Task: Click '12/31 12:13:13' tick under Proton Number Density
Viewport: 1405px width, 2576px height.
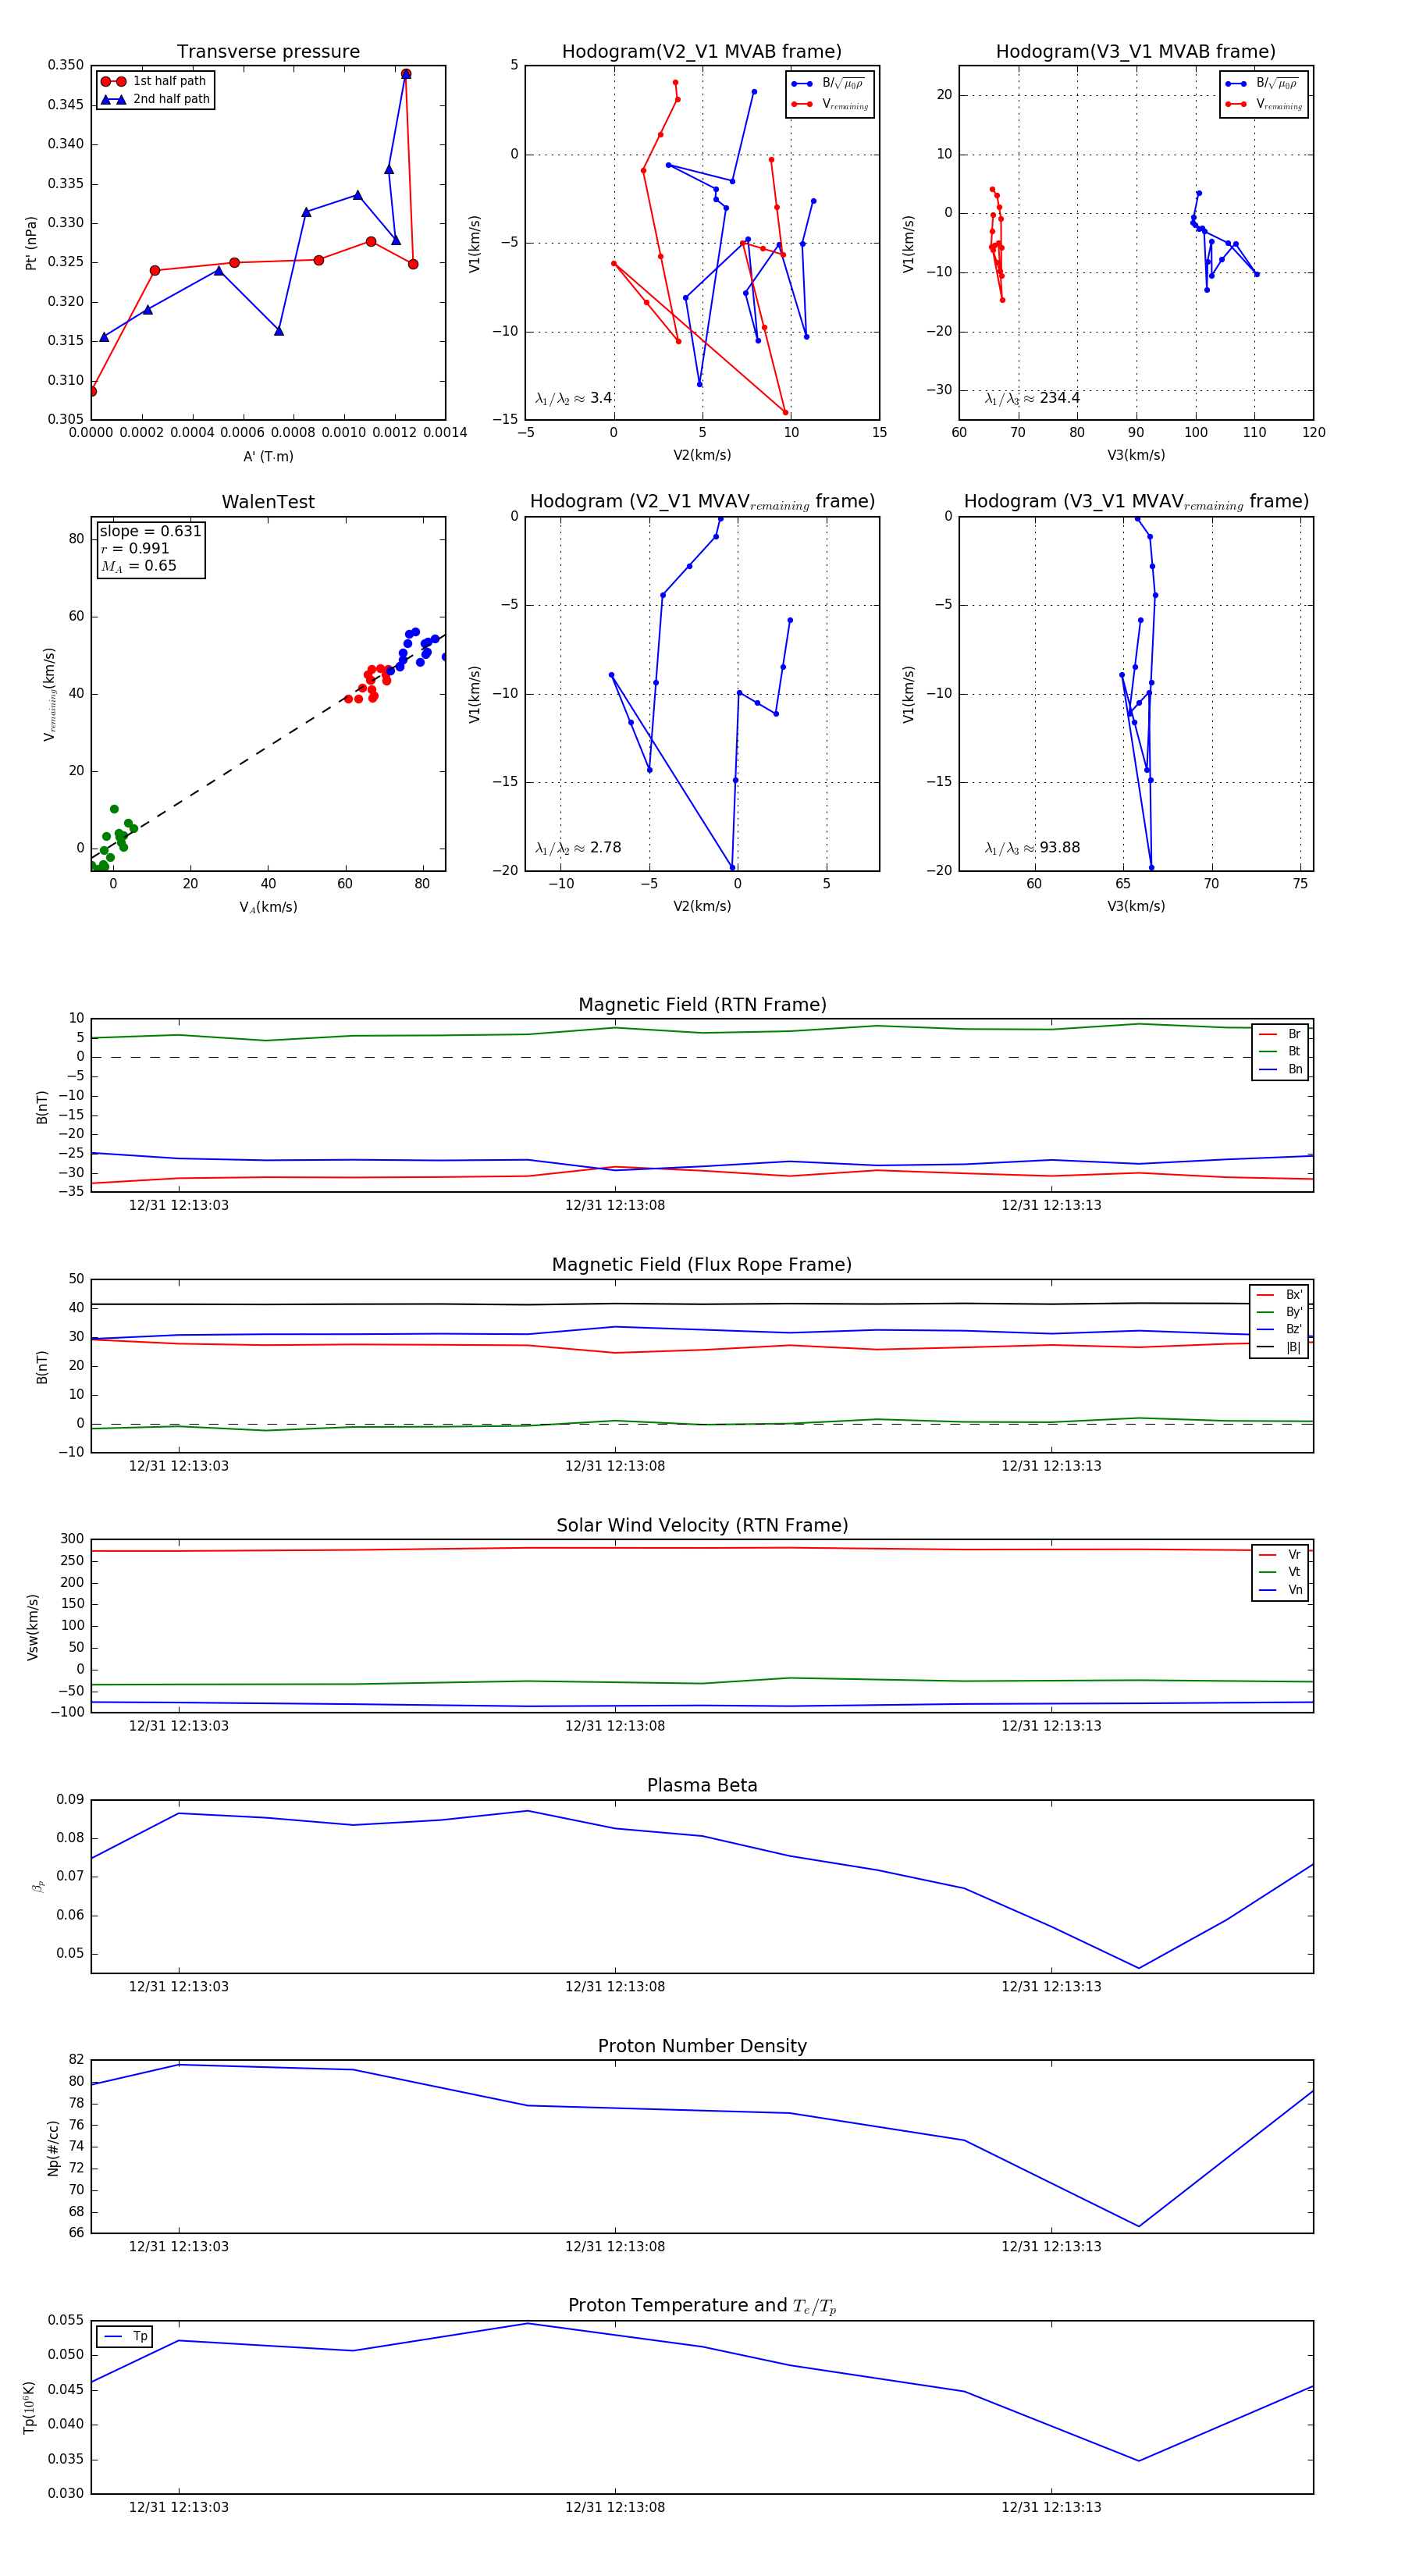Action: (1051, 2247)
